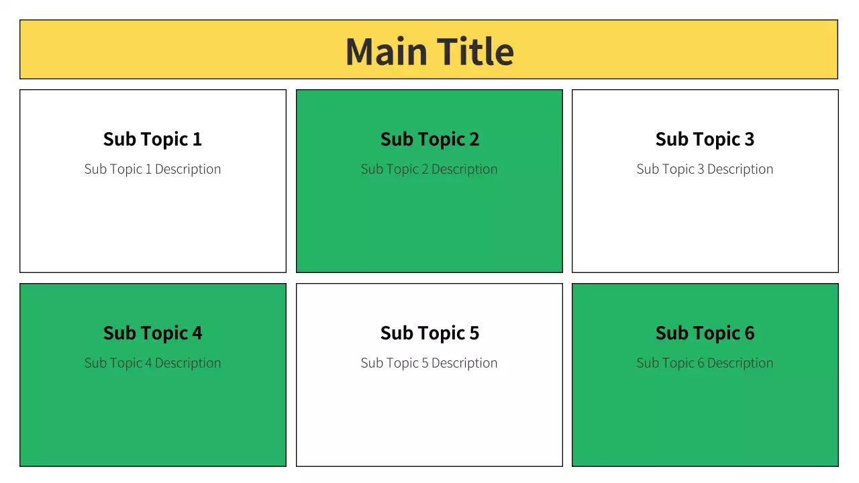Click the "Sub Topic 4" heading
The height and width of the screenshot is (483, 859).
tap(152, 333)
